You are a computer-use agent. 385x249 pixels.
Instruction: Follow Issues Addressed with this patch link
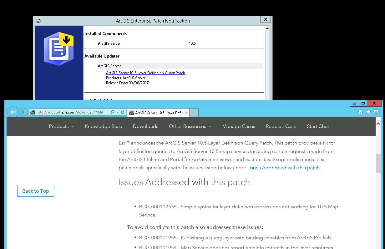(283, 168)
